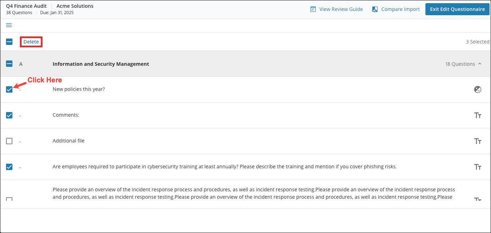Click the Acme Solutions label

[74, 6]
